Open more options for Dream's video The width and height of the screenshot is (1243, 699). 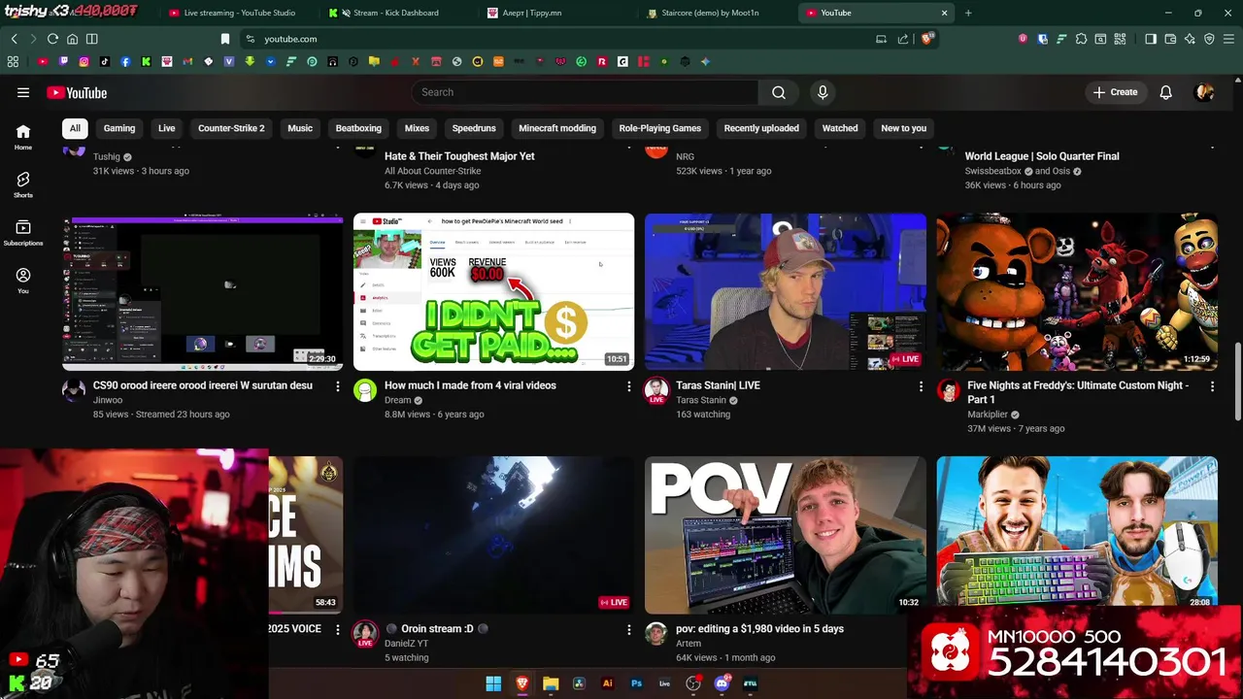629,386
